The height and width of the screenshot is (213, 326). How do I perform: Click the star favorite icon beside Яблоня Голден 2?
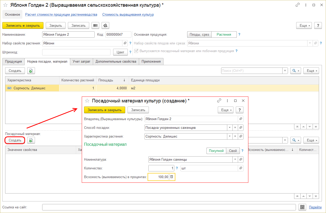[x=5, y=5]
